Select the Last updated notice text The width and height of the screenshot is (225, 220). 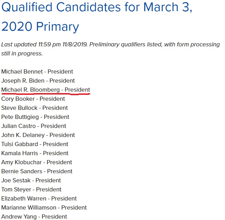point(110,49)
